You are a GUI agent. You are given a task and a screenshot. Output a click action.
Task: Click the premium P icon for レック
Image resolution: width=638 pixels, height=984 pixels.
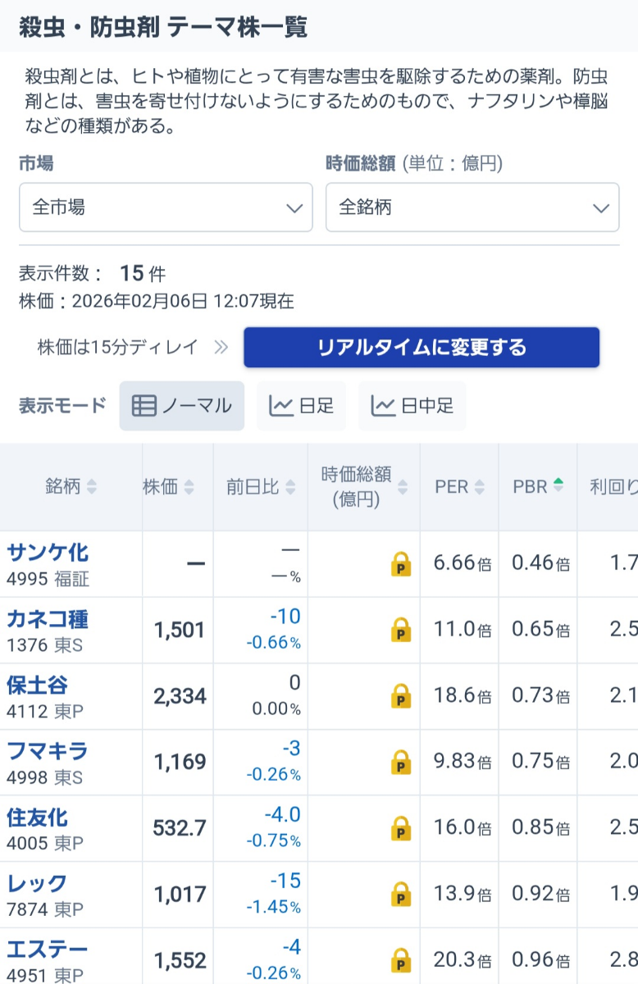(x=399, y=894)
